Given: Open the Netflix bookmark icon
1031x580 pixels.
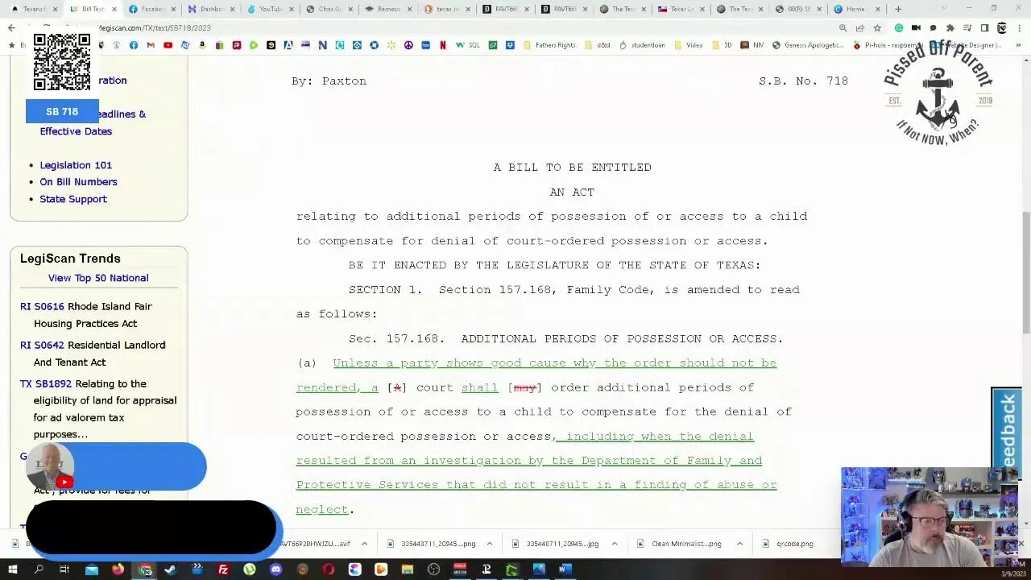Looking at the screenshot, I should coord(443,45).
